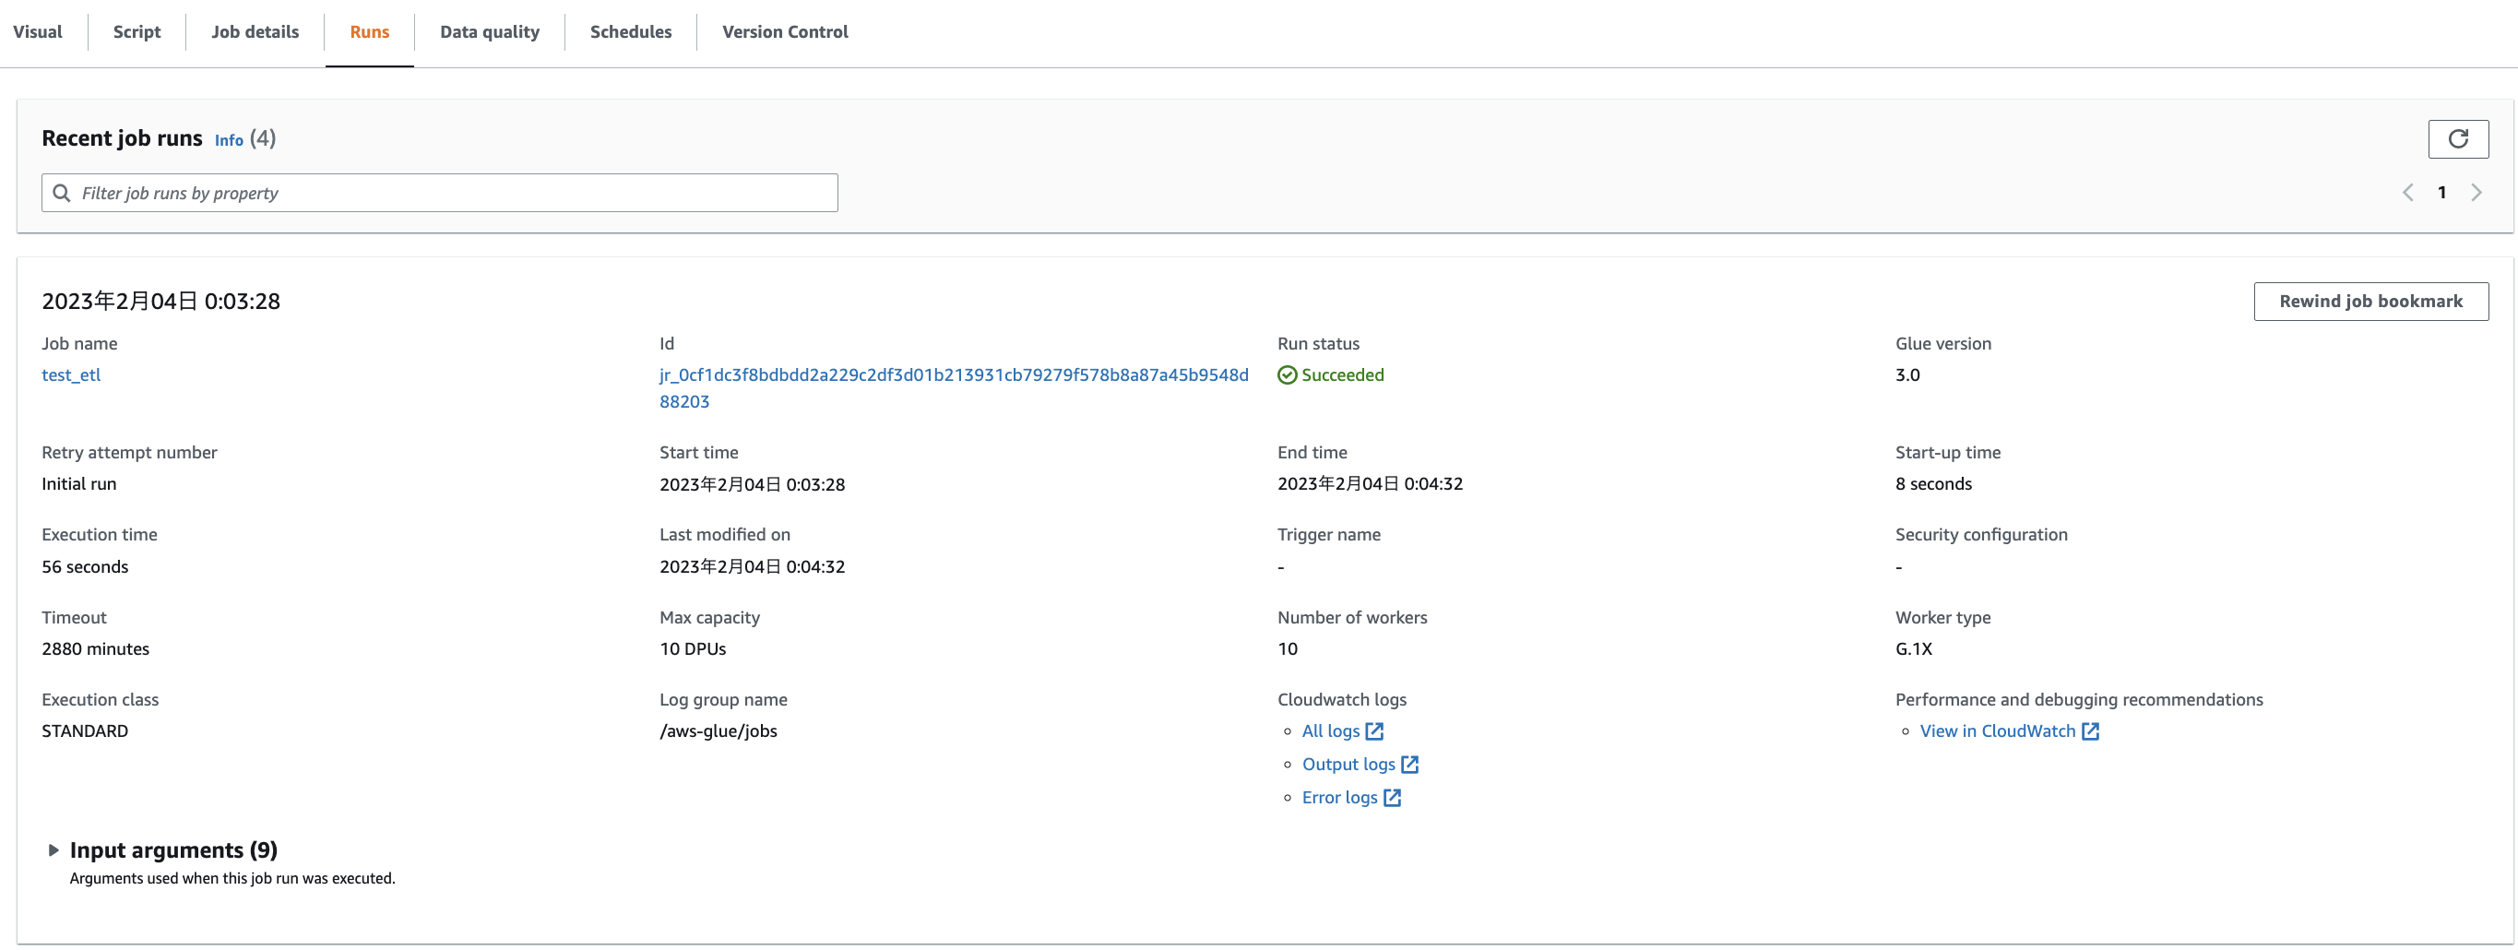Screen dimensions: 2518x950
Task: Open the Version Control tab
Action: [x=785, y=31]
